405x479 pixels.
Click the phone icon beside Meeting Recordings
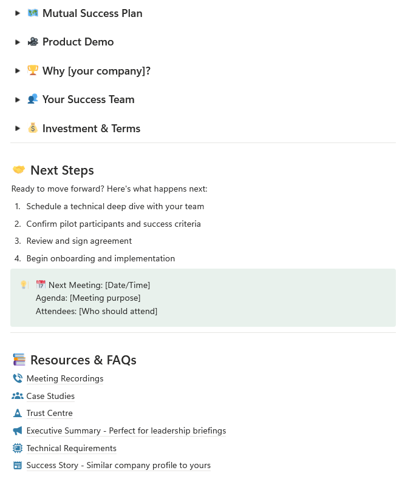18,378
